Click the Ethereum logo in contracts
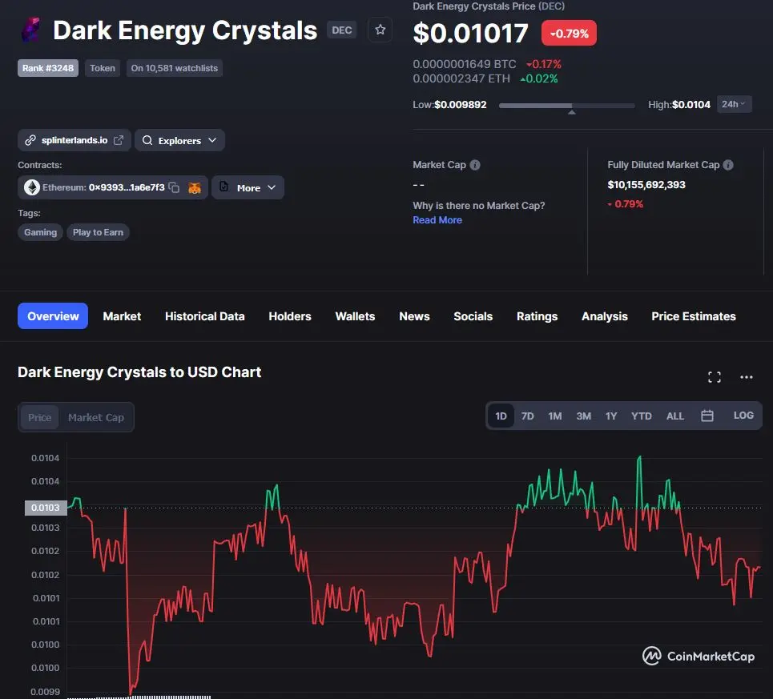 point(32,187)
